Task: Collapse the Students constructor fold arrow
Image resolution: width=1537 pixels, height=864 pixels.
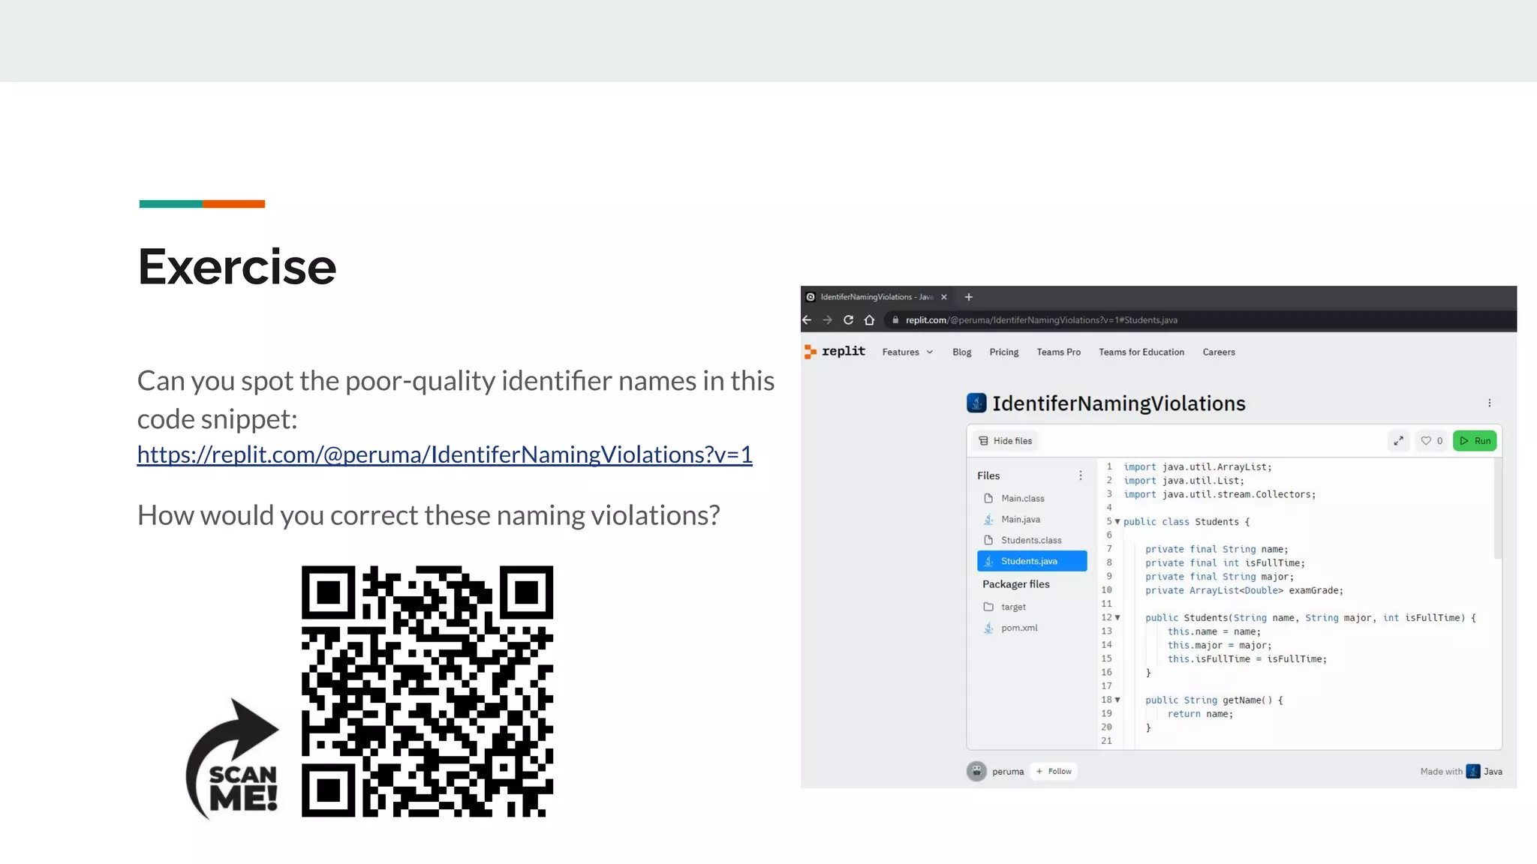Action: pos(1117,617)
